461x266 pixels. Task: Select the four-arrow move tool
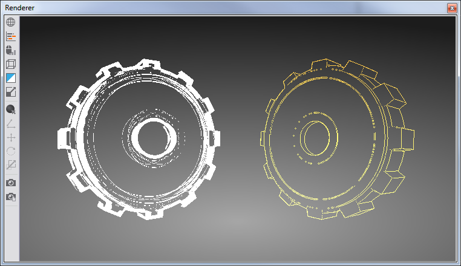click(x=11, y=137)
